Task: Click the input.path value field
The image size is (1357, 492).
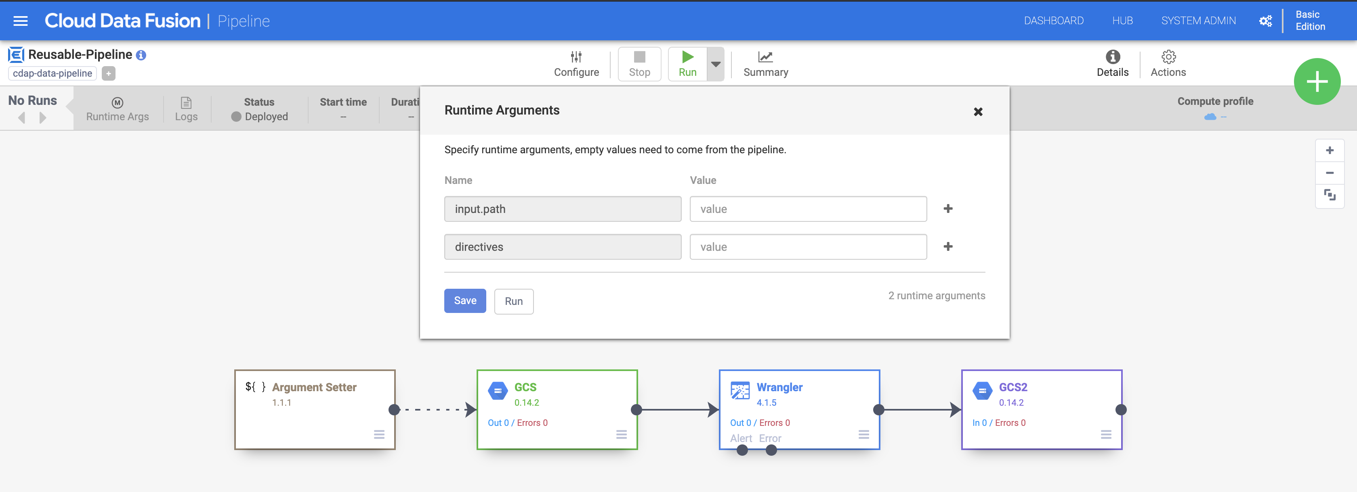Action: 808,209
